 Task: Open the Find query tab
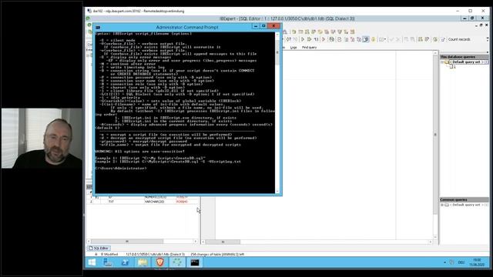click(x=310, y=48)
